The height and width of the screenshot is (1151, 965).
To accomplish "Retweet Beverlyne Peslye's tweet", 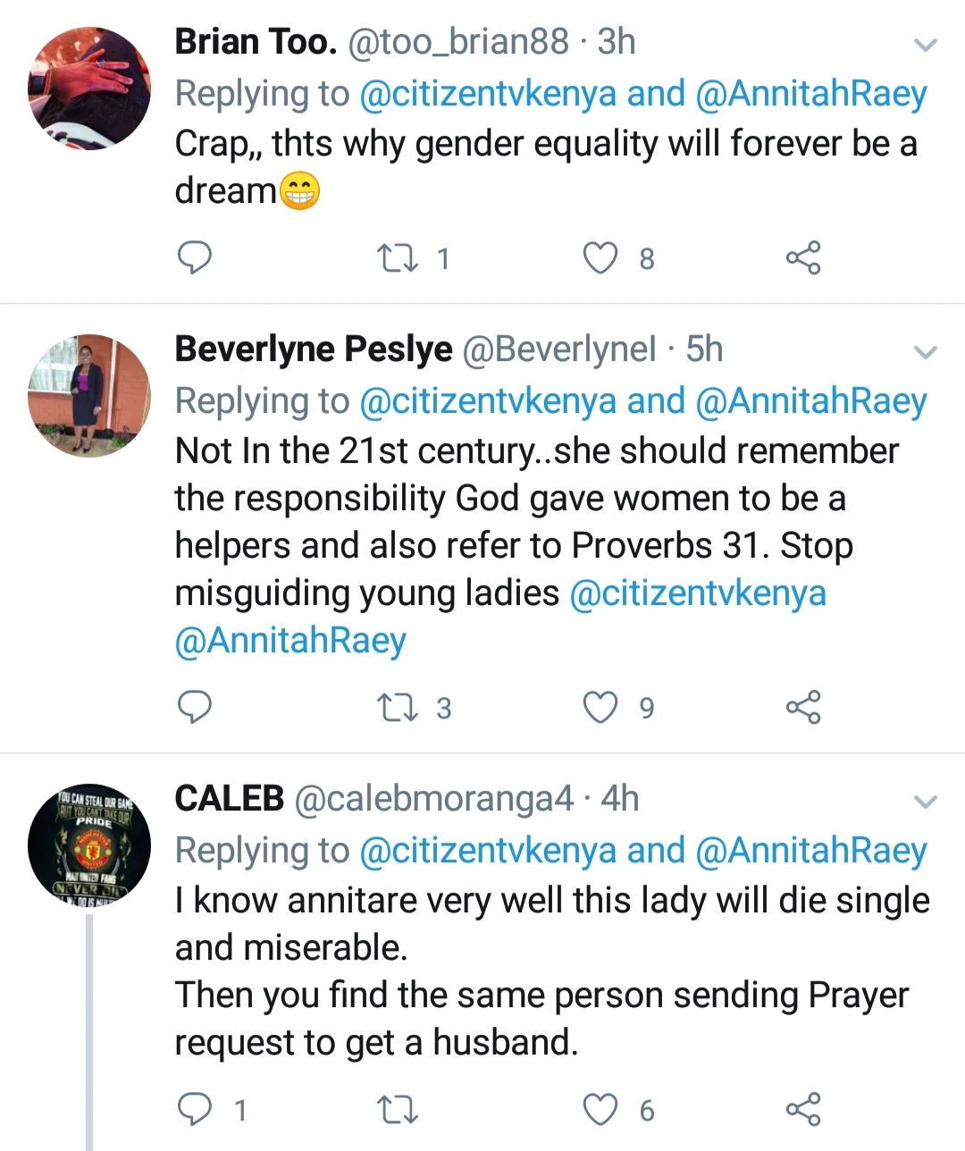I will point(398,708).
